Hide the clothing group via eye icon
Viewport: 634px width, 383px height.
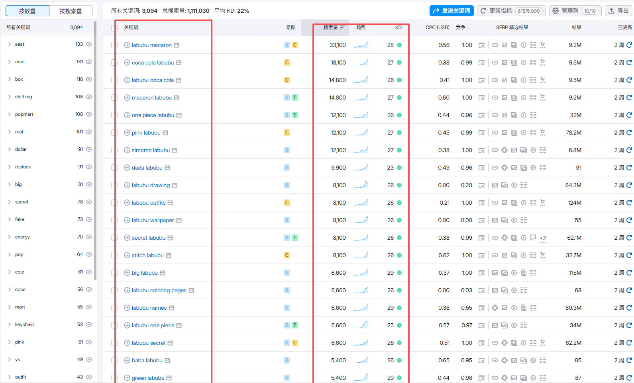click(89, 97)
